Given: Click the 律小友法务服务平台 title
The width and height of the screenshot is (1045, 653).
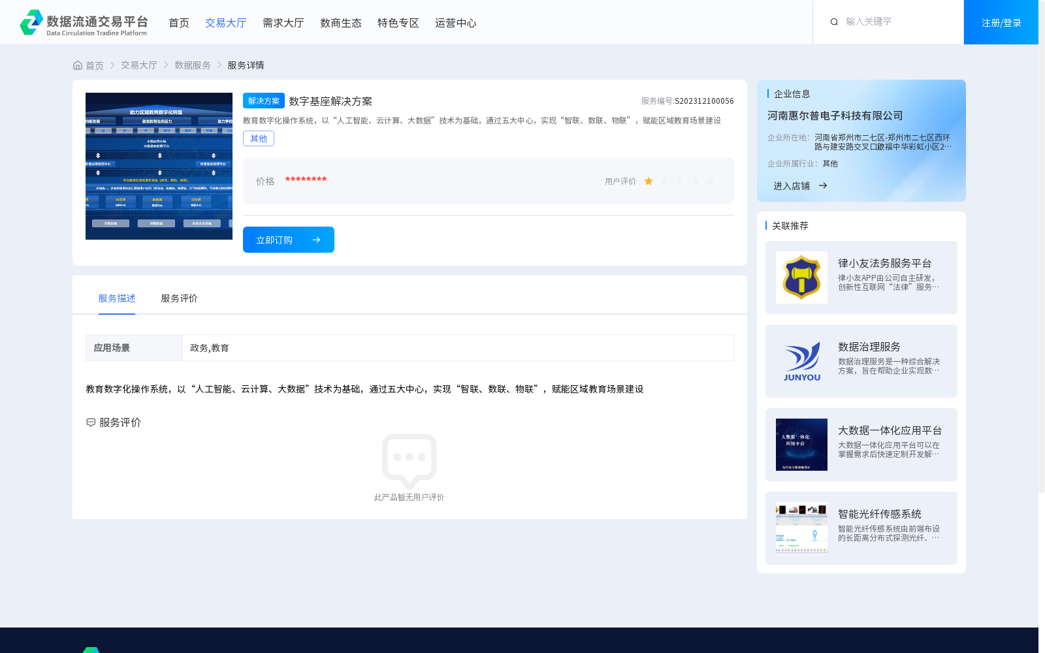Looking at the screenshot, I should (885, 263).
